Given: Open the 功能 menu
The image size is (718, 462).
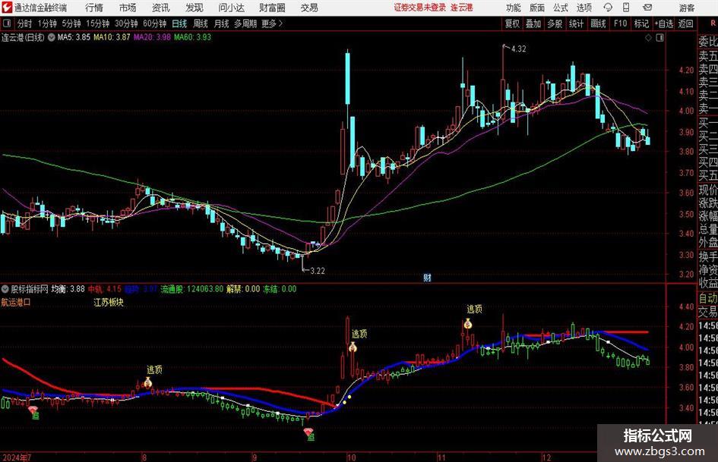Looking at the screenshot, I should pos(514,8).
